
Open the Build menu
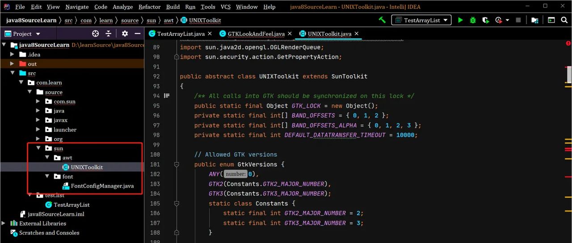coord(173,7)
